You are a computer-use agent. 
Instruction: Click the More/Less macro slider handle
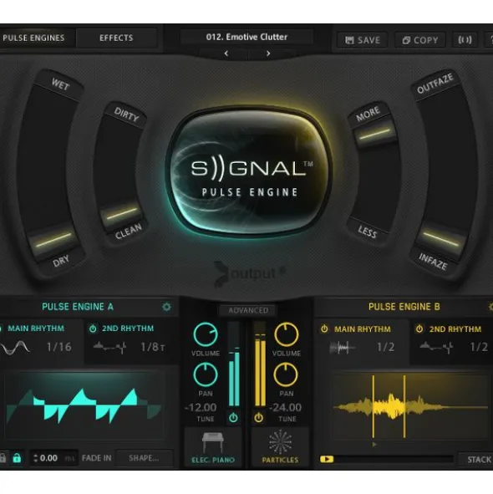pos(374,135)
